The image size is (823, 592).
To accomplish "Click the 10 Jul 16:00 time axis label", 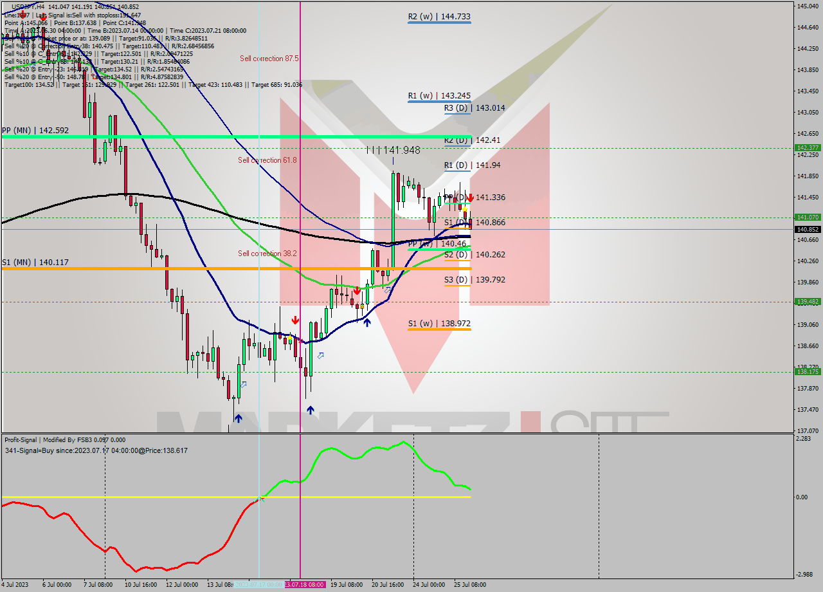I will point(141,585).
